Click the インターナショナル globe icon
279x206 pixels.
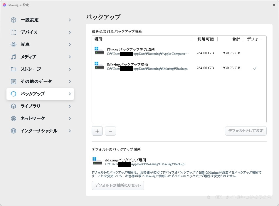(14, 131)
